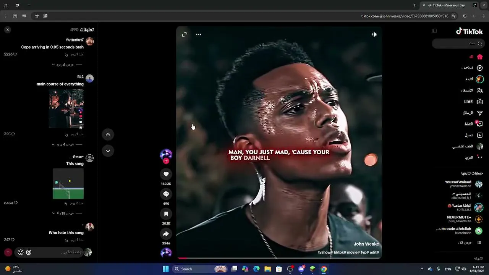Viewport: 489px width, 275px height.
Task: Open the Following feed with the round avatar icon
Action: [x=480, y=79]
